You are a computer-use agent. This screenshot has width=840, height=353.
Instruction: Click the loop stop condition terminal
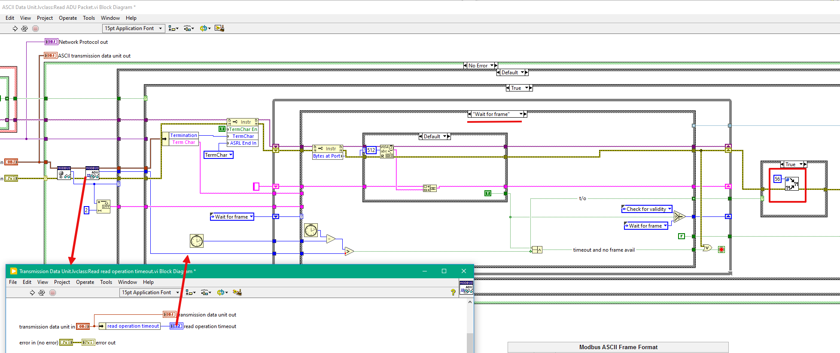click(x=721, y=250)
